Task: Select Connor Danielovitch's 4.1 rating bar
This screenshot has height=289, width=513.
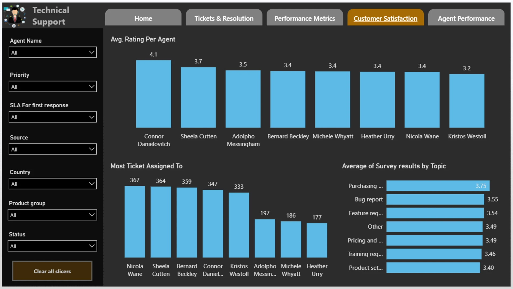Action: (x=153, y=94)
